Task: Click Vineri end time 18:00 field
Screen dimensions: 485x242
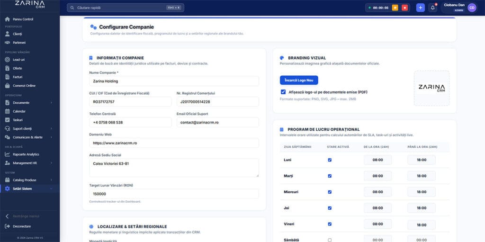Action: coord(422,224)
